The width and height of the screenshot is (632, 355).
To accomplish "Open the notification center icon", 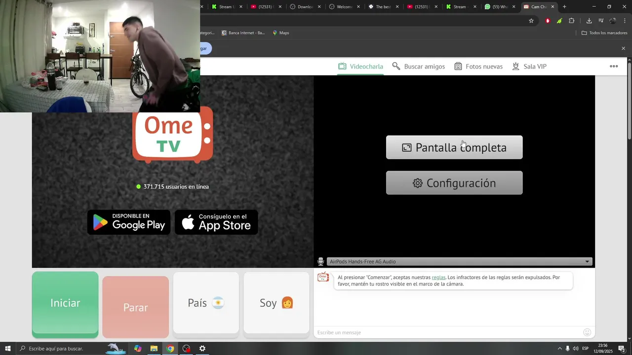I will (x=622, y=349).
